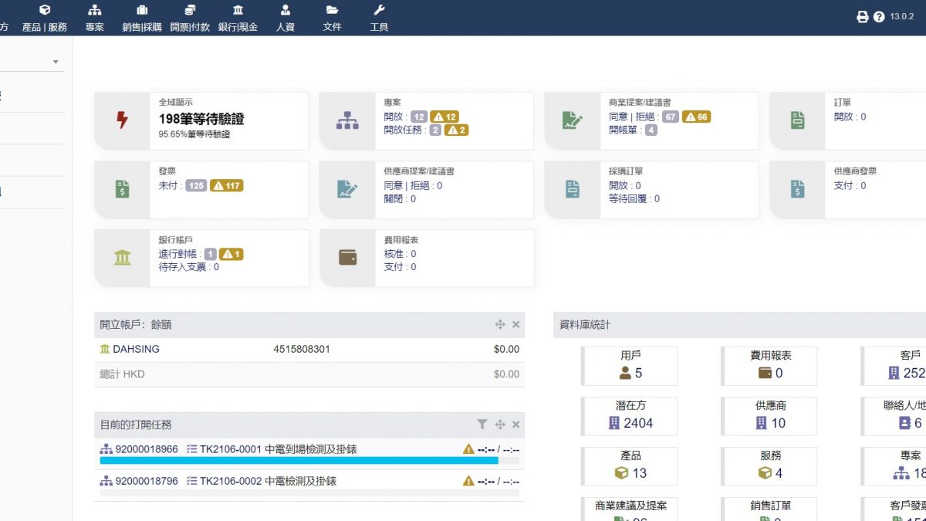Open the 潛在方 2404 statistics tile
The image size is (926, 521).
pyautogui.click(x=629, y=415)
